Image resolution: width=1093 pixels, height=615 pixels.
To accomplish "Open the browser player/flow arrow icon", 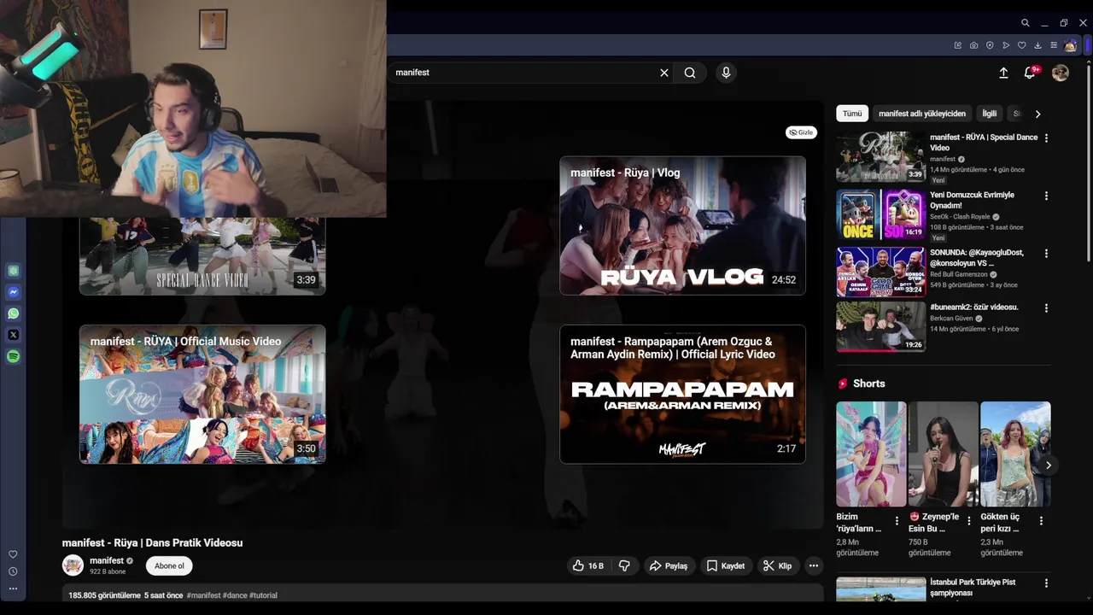I will pos(1006,45).
